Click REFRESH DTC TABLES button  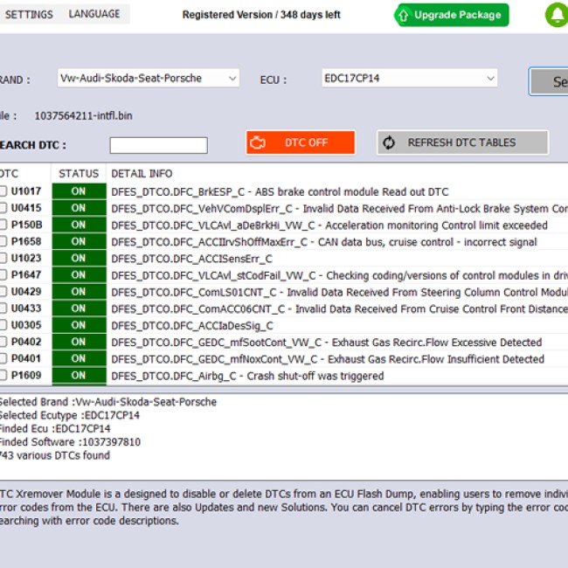click(x=462, y=142)
